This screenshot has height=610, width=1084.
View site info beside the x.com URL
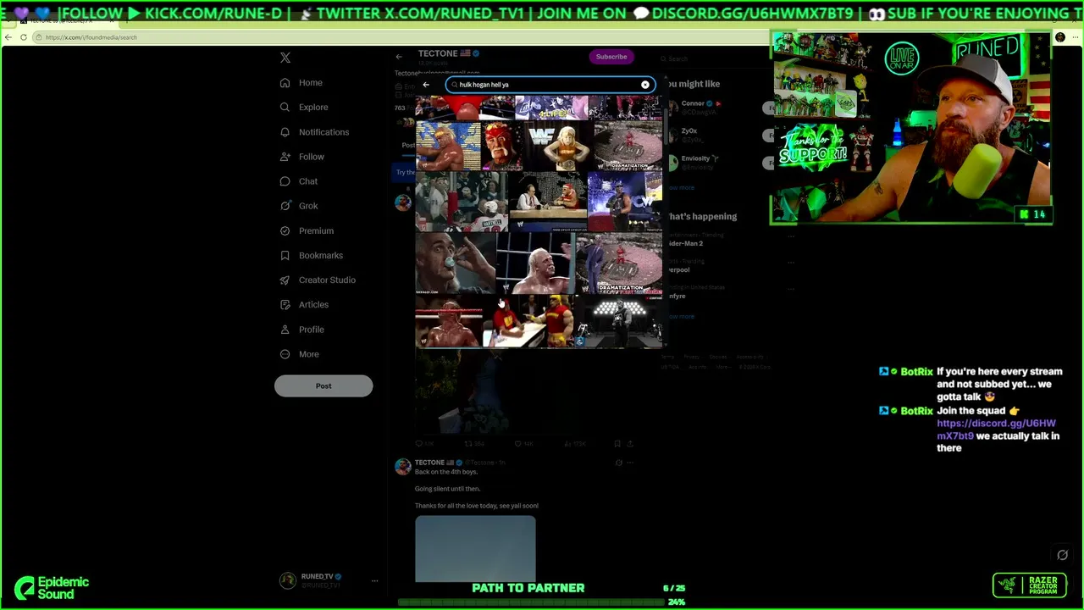(39, 37)
